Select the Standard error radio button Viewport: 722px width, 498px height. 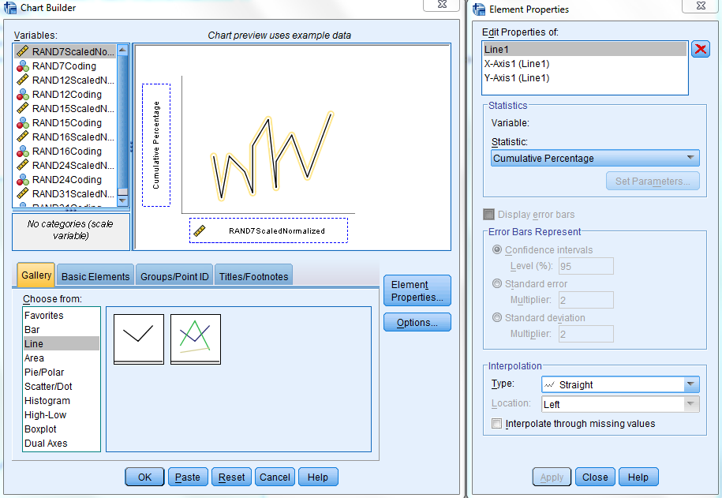(497, 284)
